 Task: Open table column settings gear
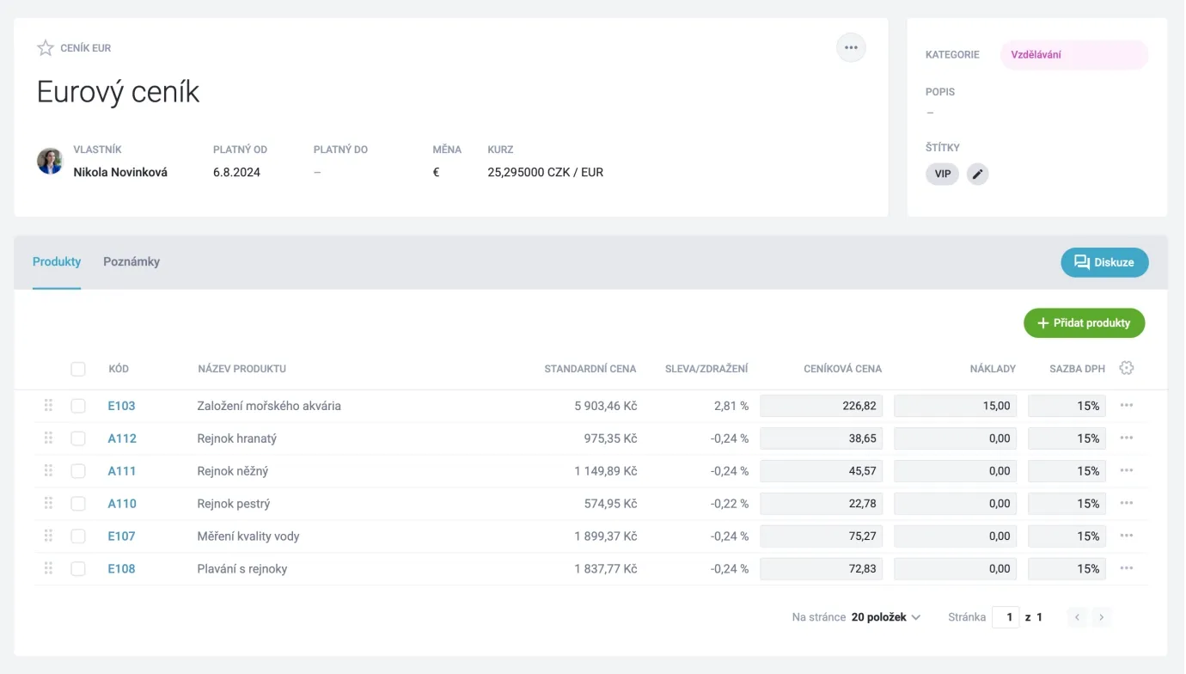click(x=1127, y=368)
